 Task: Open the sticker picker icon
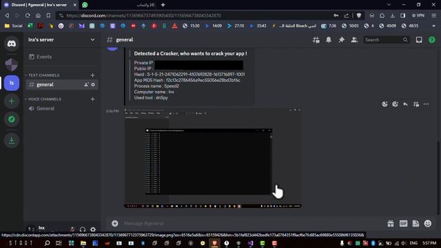pos(416,223)
